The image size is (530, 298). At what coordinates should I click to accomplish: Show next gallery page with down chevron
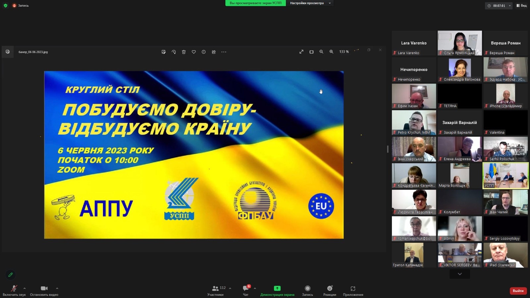[x=460, y=274]
